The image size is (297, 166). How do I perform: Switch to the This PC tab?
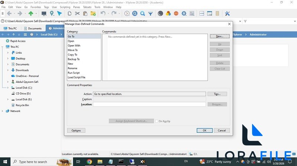11,28
